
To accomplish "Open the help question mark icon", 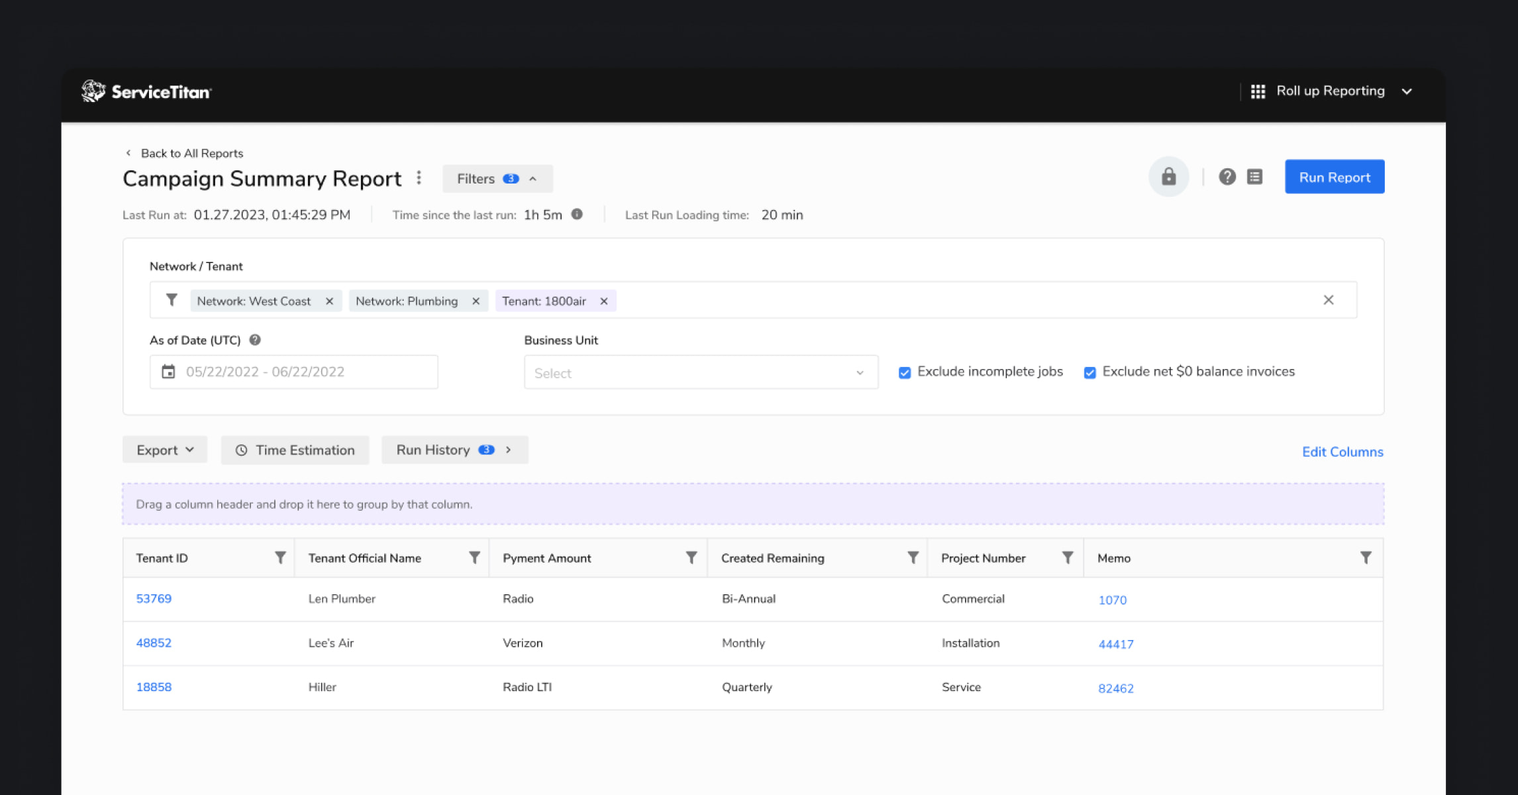I will point(1227,177).
